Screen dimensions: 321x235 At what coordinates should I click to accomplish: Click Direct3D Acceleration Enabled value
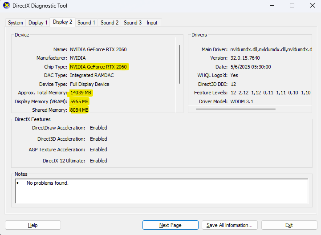coord(98,139)
